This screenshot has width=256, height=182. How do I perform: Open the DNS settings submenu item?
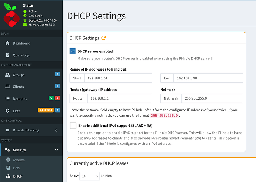(x=17, y=168)
